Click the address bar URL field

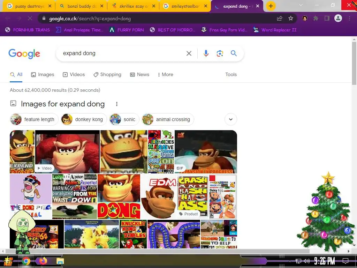[157, 18]
